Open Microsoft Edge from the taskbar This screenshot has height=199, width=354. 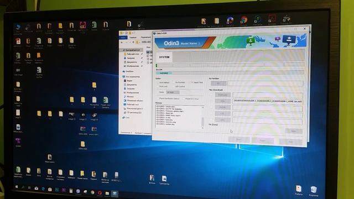[x=43, y=189]
